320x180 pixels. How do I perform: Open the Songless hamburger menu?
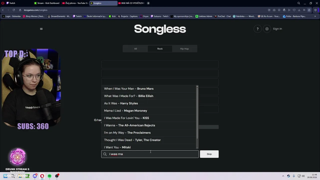[41, 29]
